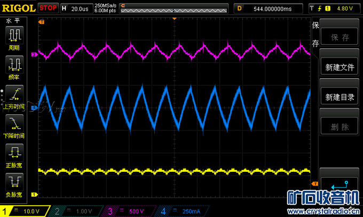The image size is (363, 217).
Task: Click the blue back arrow icon
Action: (x=340, y=186)
